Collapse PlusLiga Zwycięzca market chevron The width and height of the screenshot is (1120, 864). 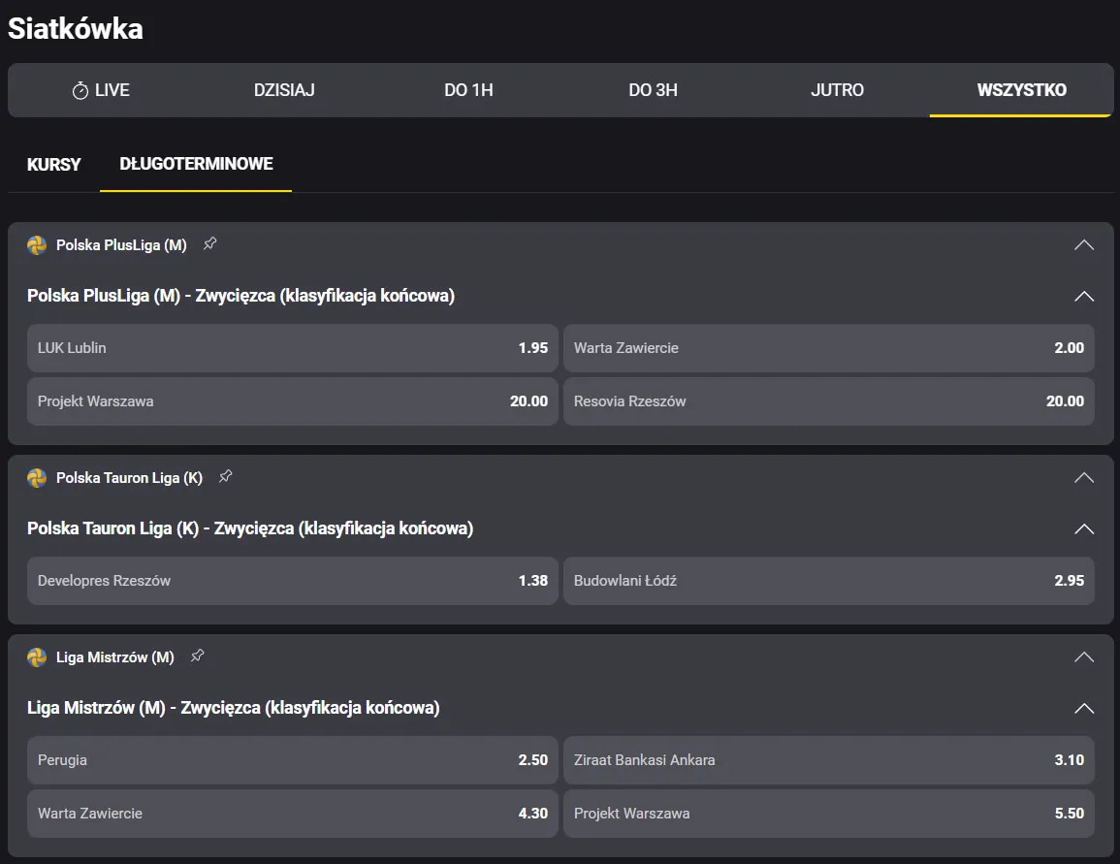pyautogui.click(x=1083, y=296)
